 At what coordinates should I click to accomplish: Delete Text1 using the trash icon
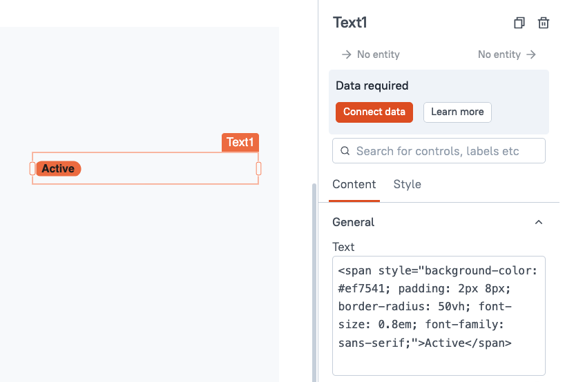[x=544, y=23]
